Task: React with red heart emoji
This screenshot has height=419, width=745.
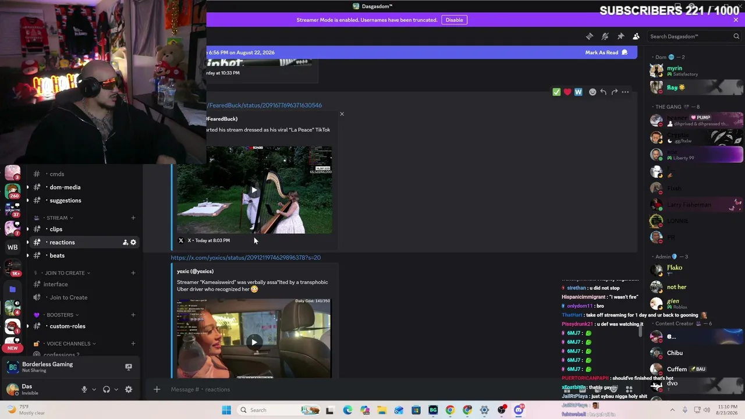Action: [567, 92]
